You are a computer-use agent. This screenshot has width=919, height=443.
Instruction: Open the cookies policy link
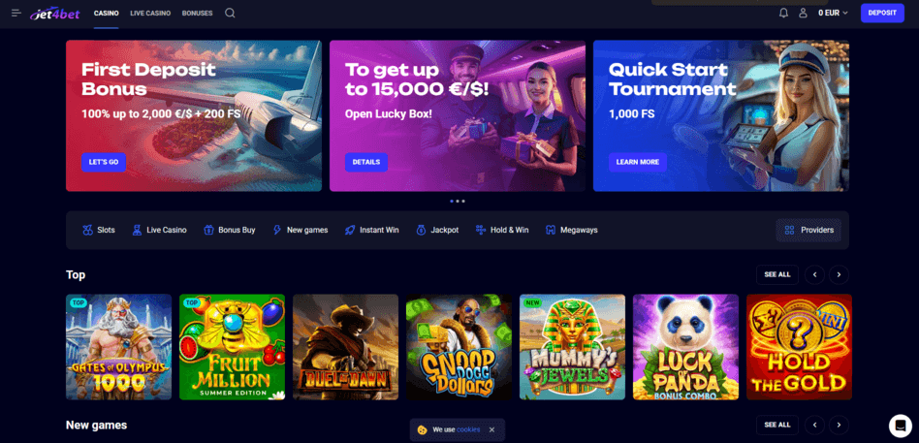(468, 429)
